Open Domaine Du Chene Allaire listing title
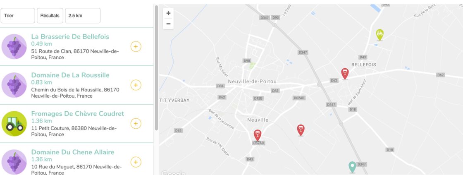This screenshot has height=175, width=463. (73, 152)
